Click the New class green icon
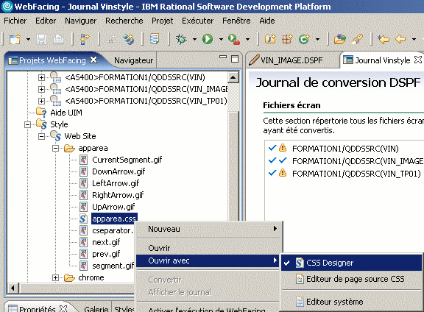The height and width of the screenshot is (312, 424). pos(304,40)
